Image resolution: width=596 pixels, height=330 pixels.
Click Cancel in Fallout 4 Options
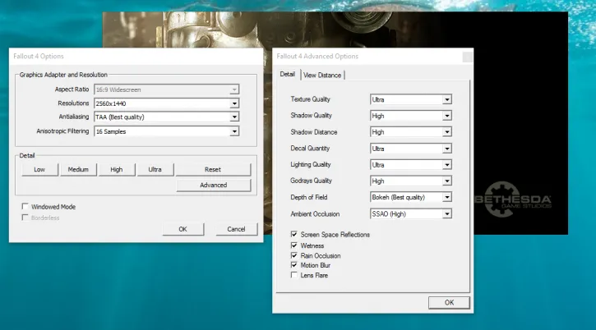(x=236, y=229)
